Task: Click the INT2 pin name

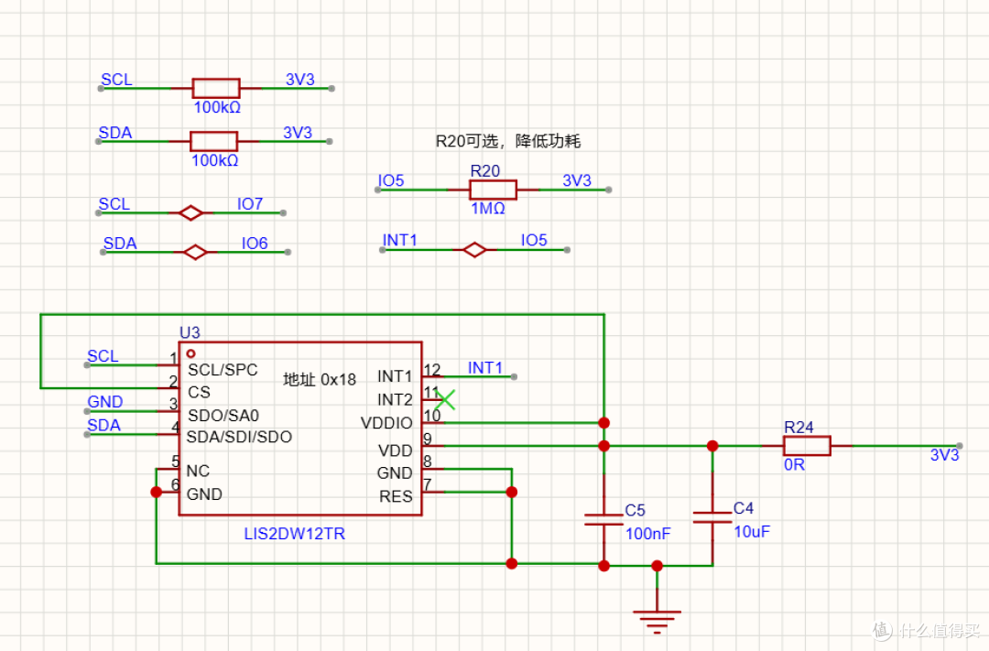Action: click(395, 400)
